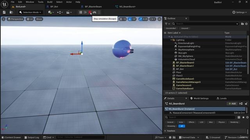Select GameModeBase0 in the Outliner
The image size is (250, 140).
[185, 79]
